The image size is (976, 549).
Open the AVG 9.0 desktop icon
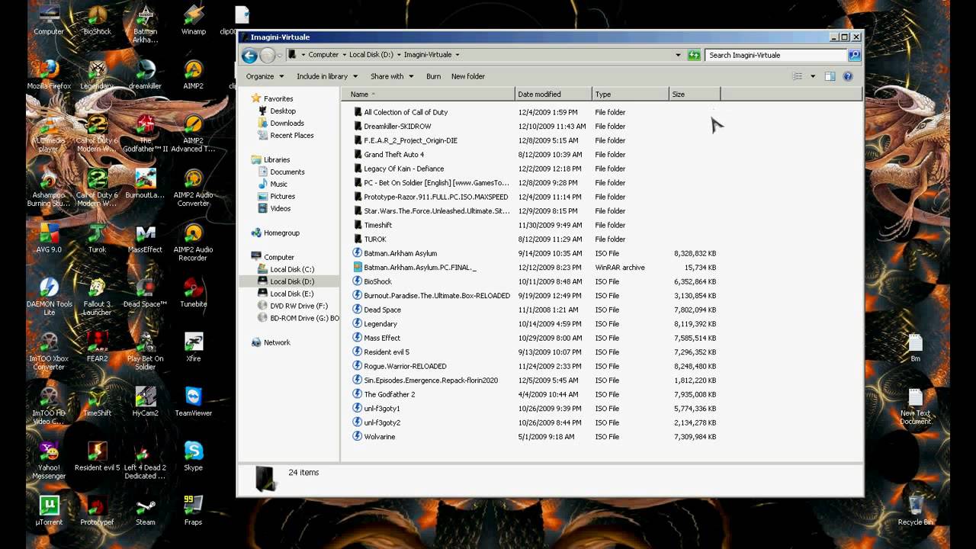[x=49, y=239]
